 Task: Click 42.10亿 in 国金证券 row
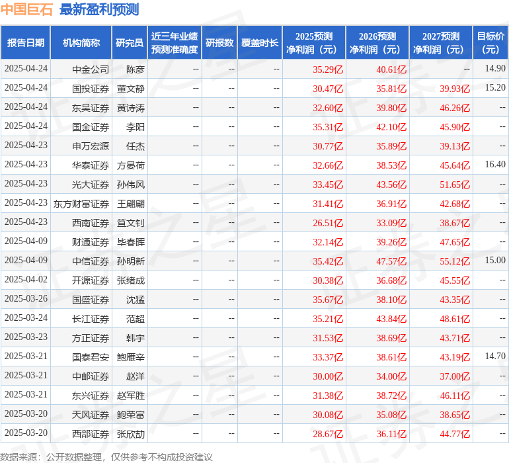391,127
